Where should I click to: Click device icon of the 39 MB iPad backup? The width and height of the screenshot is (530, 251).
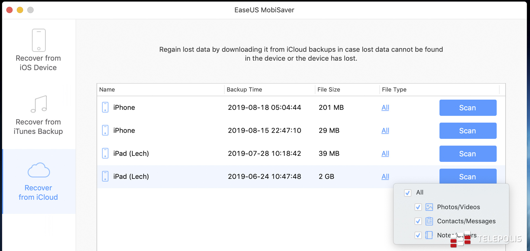(x=105, y=153)
